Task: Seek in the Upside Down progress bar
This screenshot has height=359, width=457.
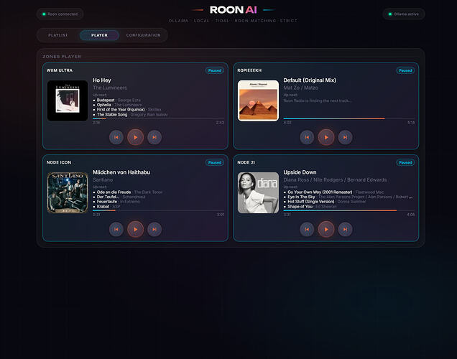Action: tap(349, 210)
